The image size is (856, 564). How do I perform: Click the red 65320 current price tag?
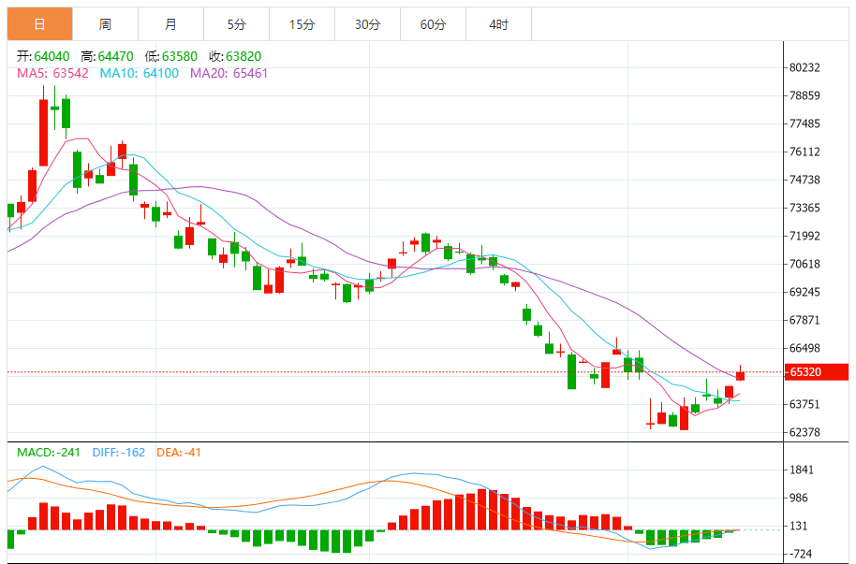(x=817, y=372)
